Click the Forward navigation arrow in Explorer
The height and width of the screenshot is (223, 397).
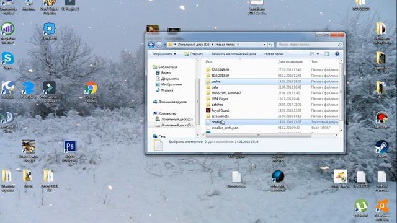159,45
